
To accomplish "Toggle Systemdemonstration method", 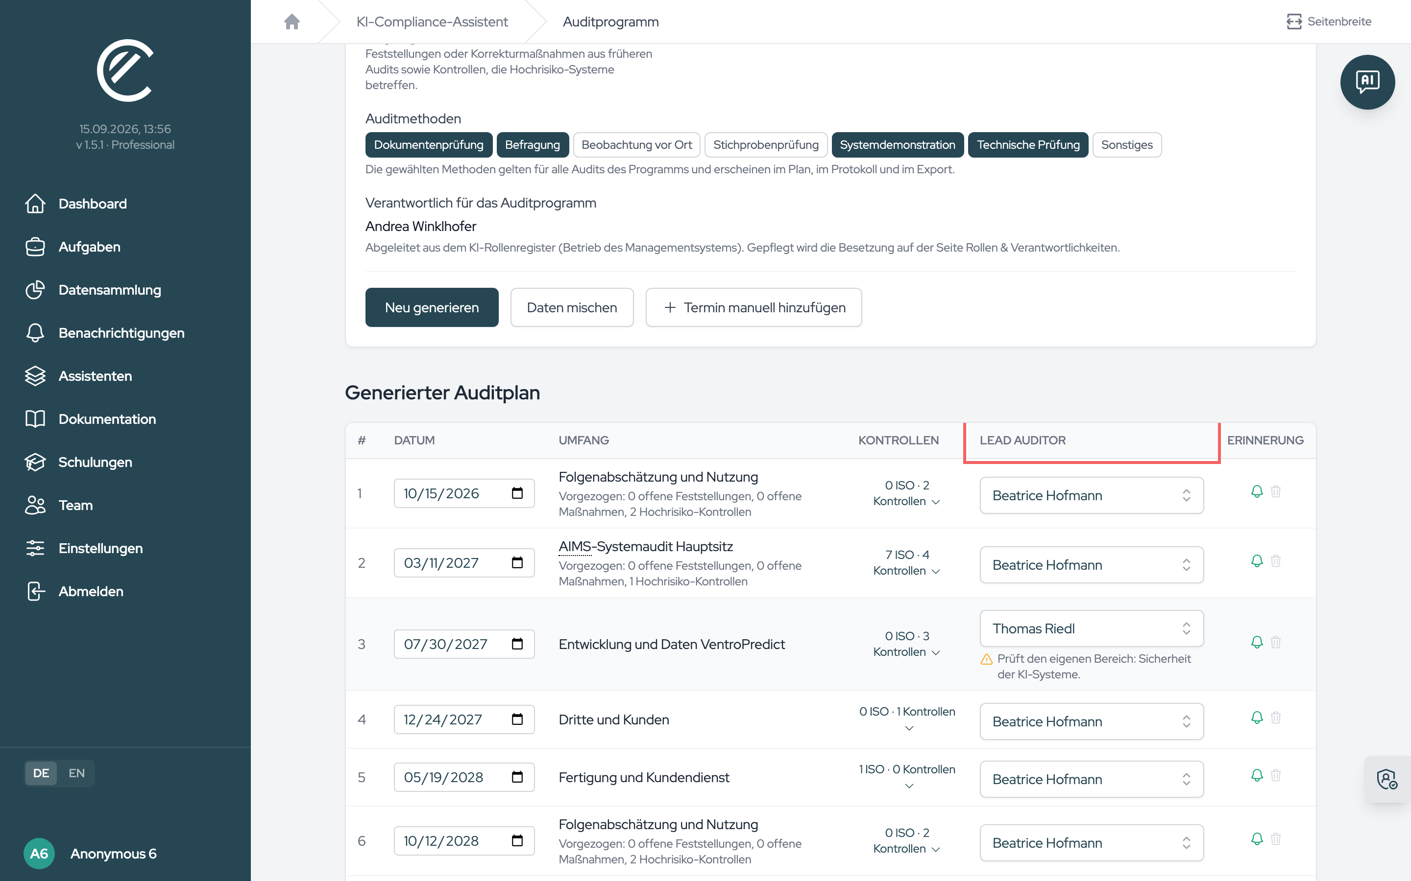I will (x=898, y=144).
